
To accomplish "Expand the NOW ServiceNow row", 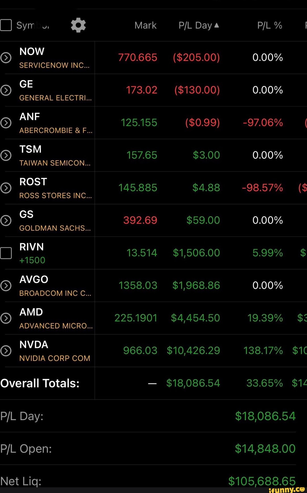I will (6, 58).
